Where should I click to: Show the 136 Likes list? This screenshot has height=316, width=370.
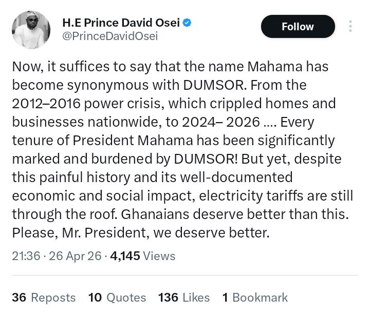[184, 298]
